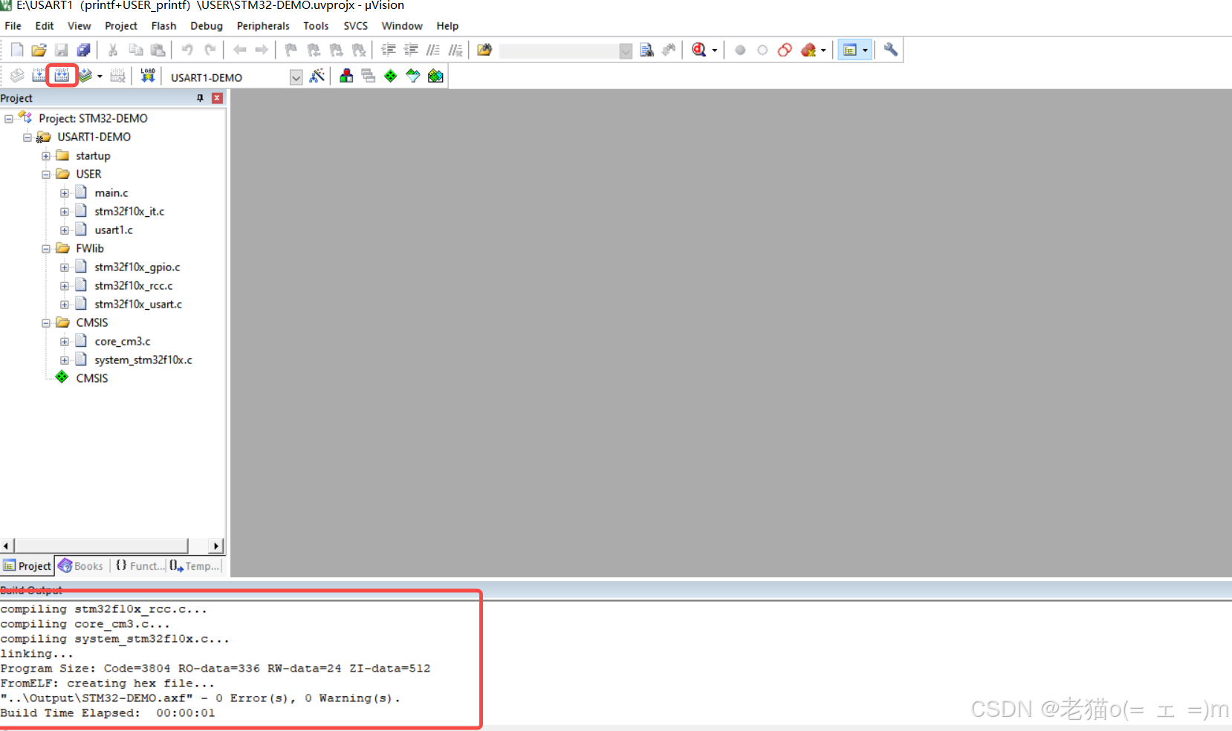Expand the startup folder
This screenshot has height=731, width=1232.
pos(46,156)
